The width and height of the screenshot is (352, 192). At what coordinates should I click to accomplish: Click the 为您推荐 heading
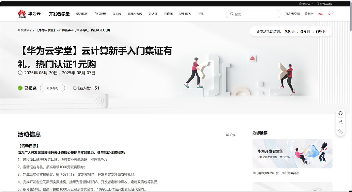260,133
